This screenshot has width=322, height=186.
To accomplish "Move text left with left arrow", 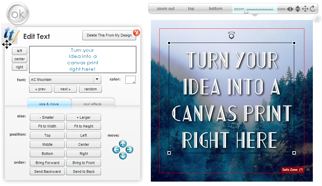I will click(116, 150).
